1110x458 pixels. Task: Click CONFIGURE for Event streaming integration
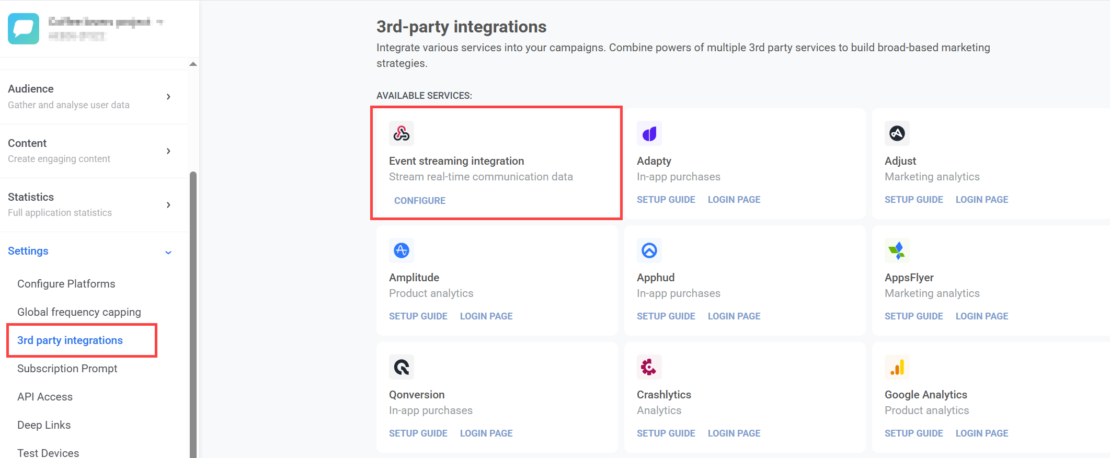pyautogui.click(x=420, y=201)
